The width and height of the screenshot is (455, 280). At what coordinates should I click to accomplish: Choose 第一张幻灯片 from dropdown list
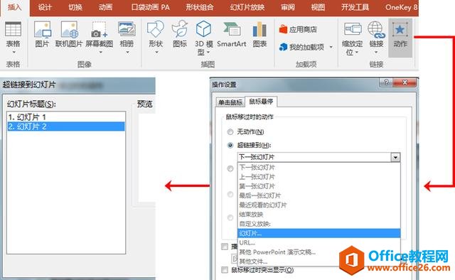(319, 186)
